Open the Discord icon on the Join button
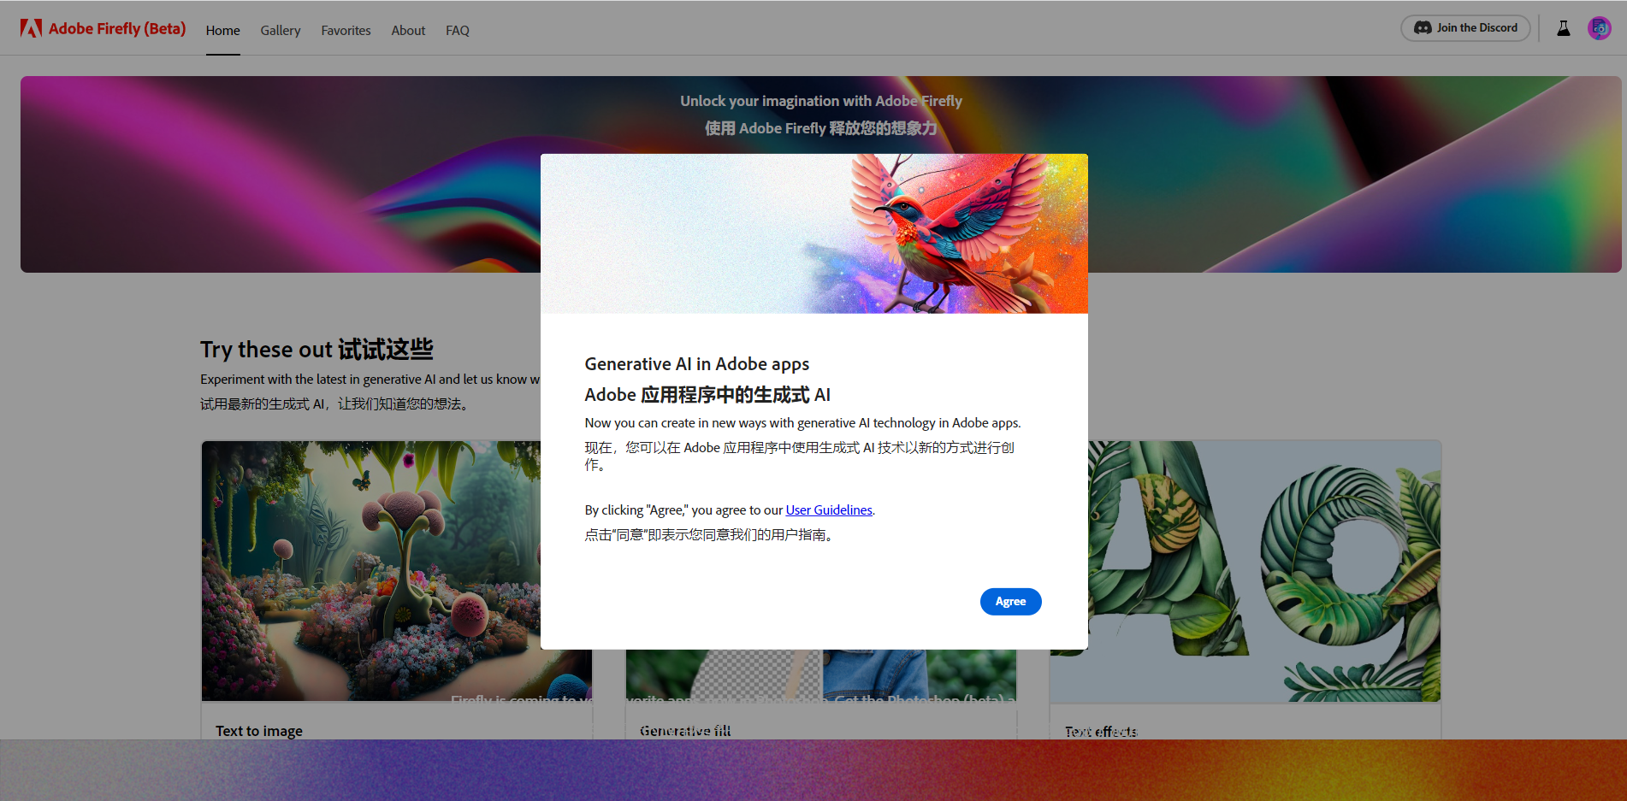The height and width of the screenshot is (801, 1627). tap(1422, 27)
